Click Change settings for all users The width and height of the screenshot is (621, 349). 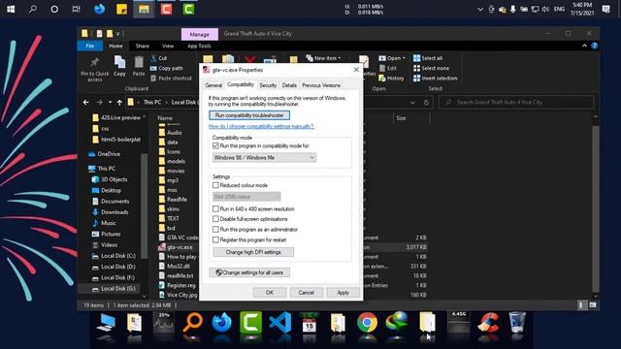(249, 272)
